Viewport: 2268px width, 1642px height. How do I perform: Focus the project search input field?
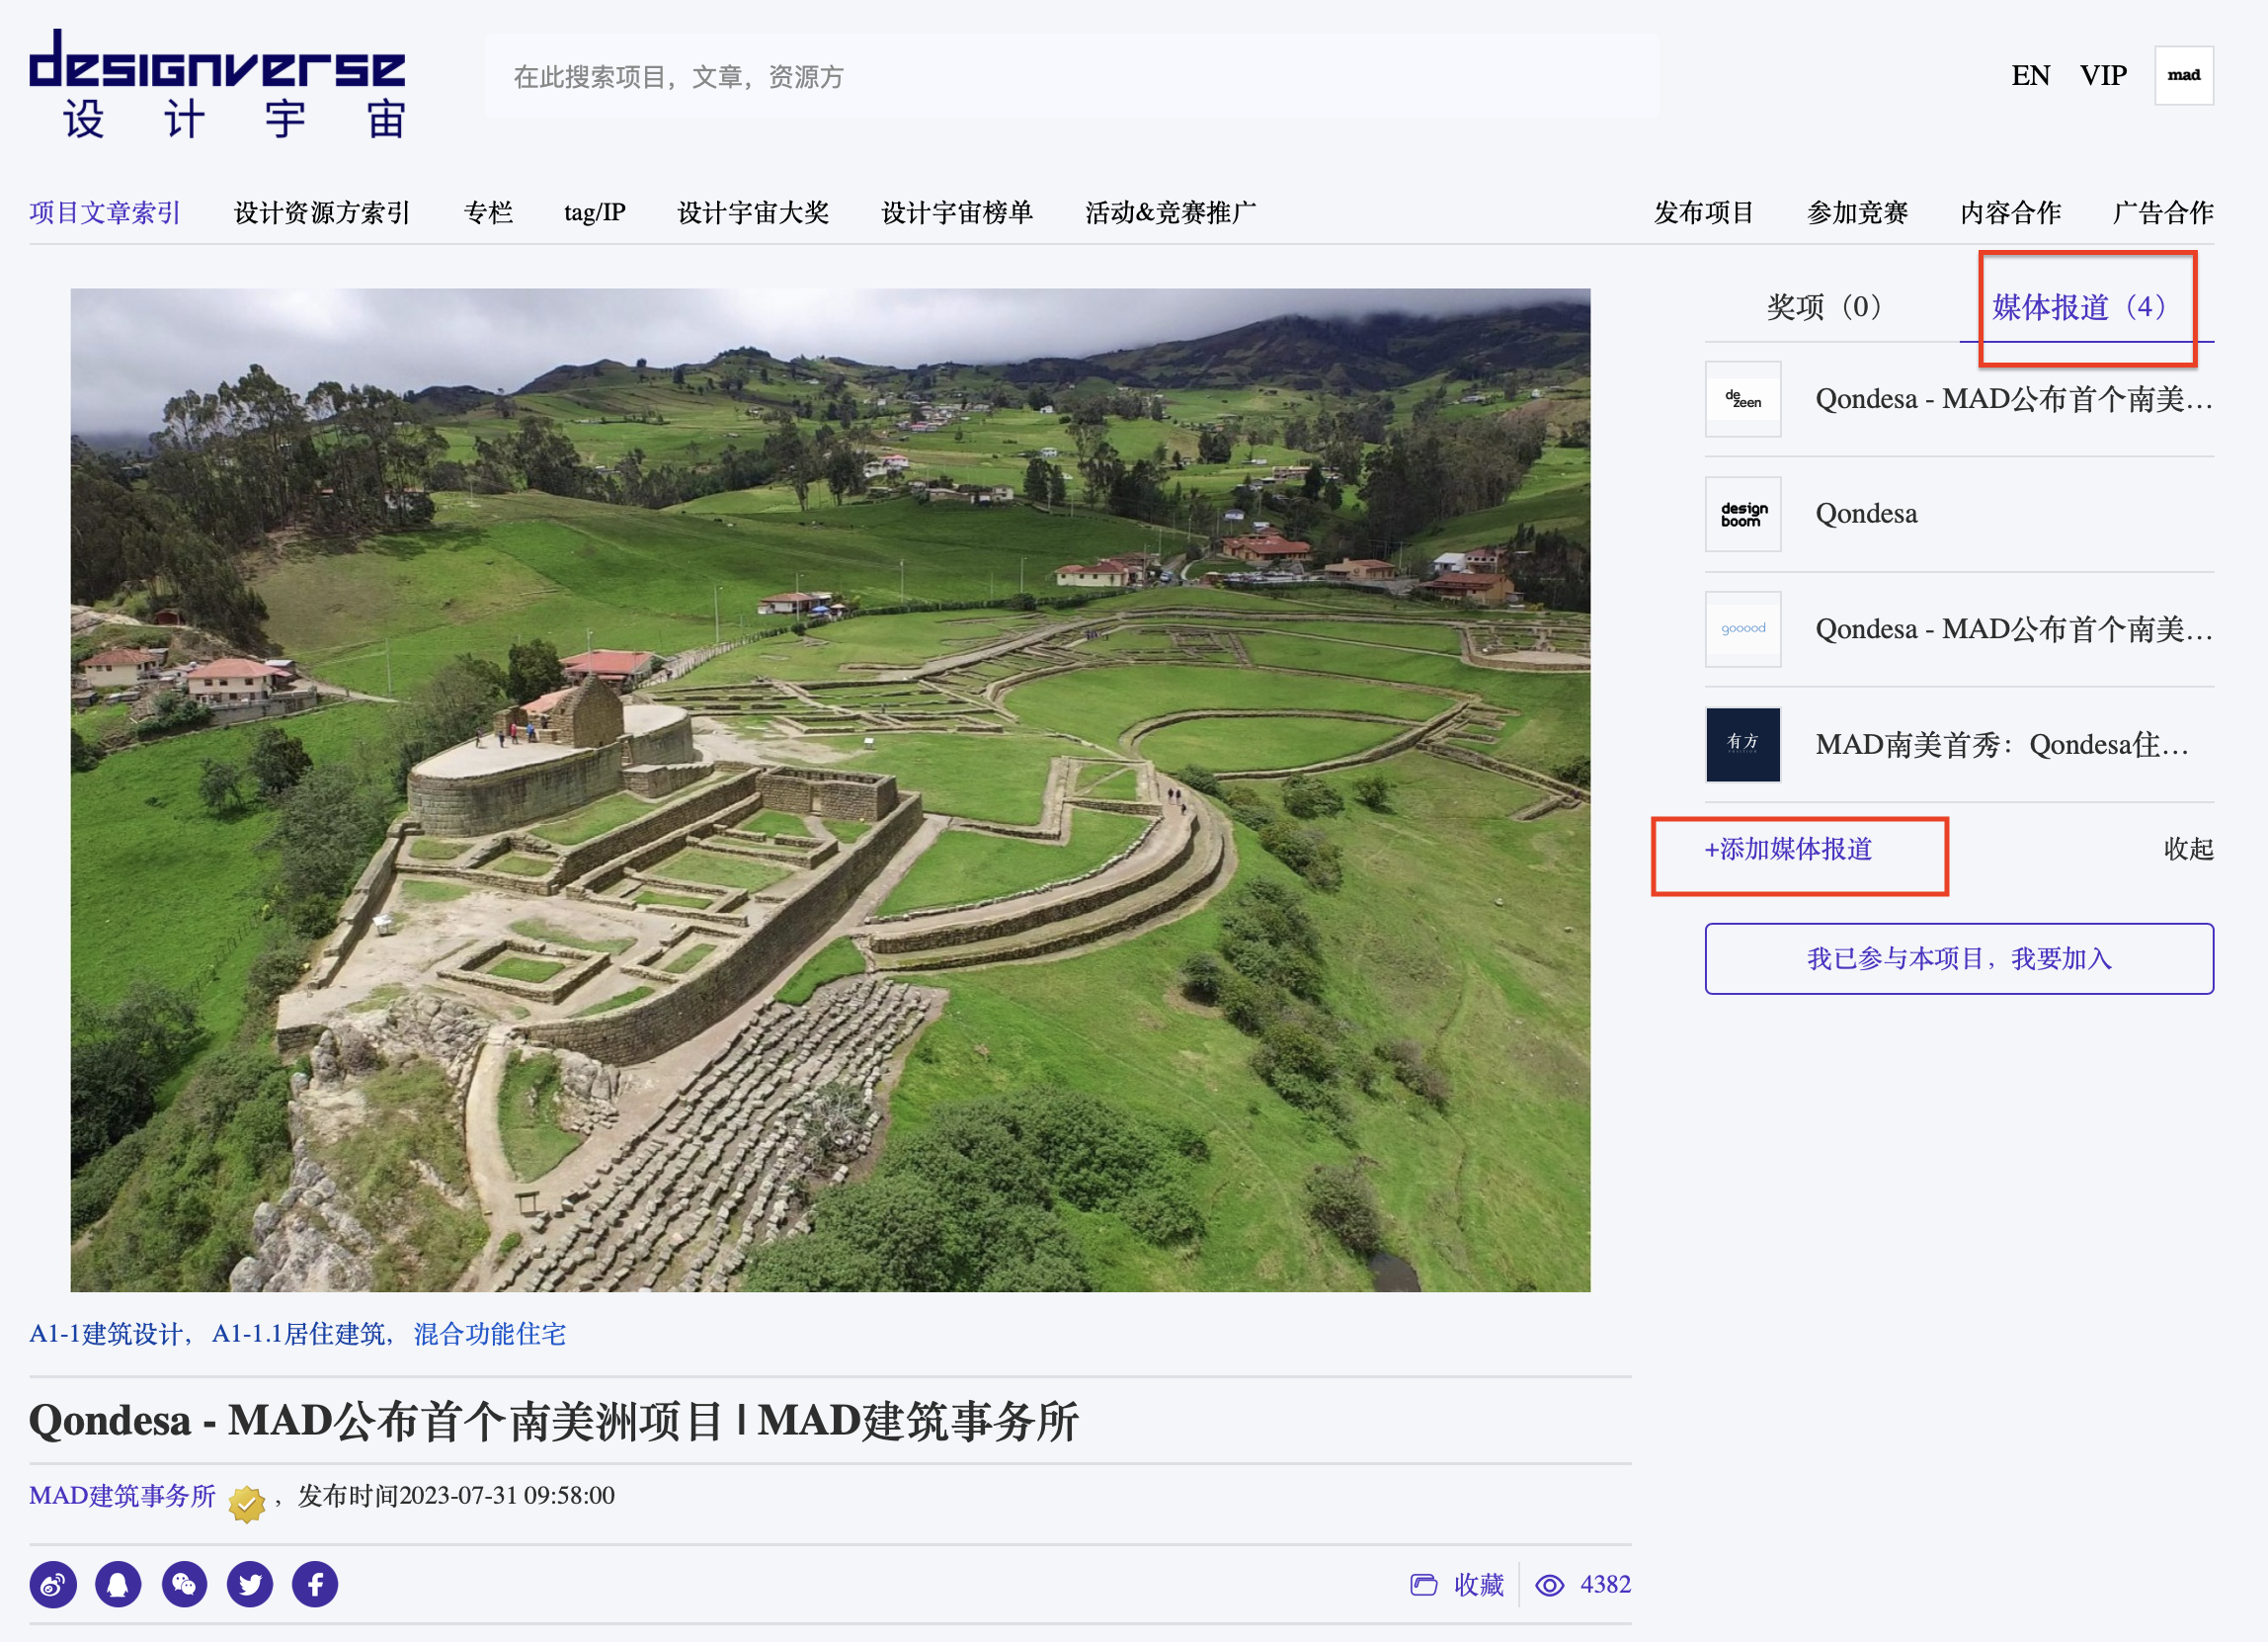coord(1070,77)
